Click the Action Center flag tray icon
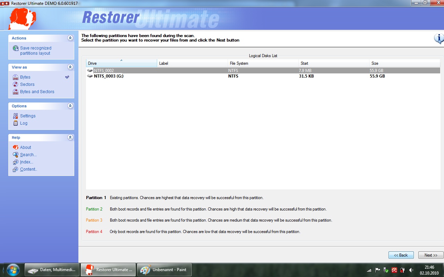This screenshot has width=444, height=277. (x=377, y=270)
